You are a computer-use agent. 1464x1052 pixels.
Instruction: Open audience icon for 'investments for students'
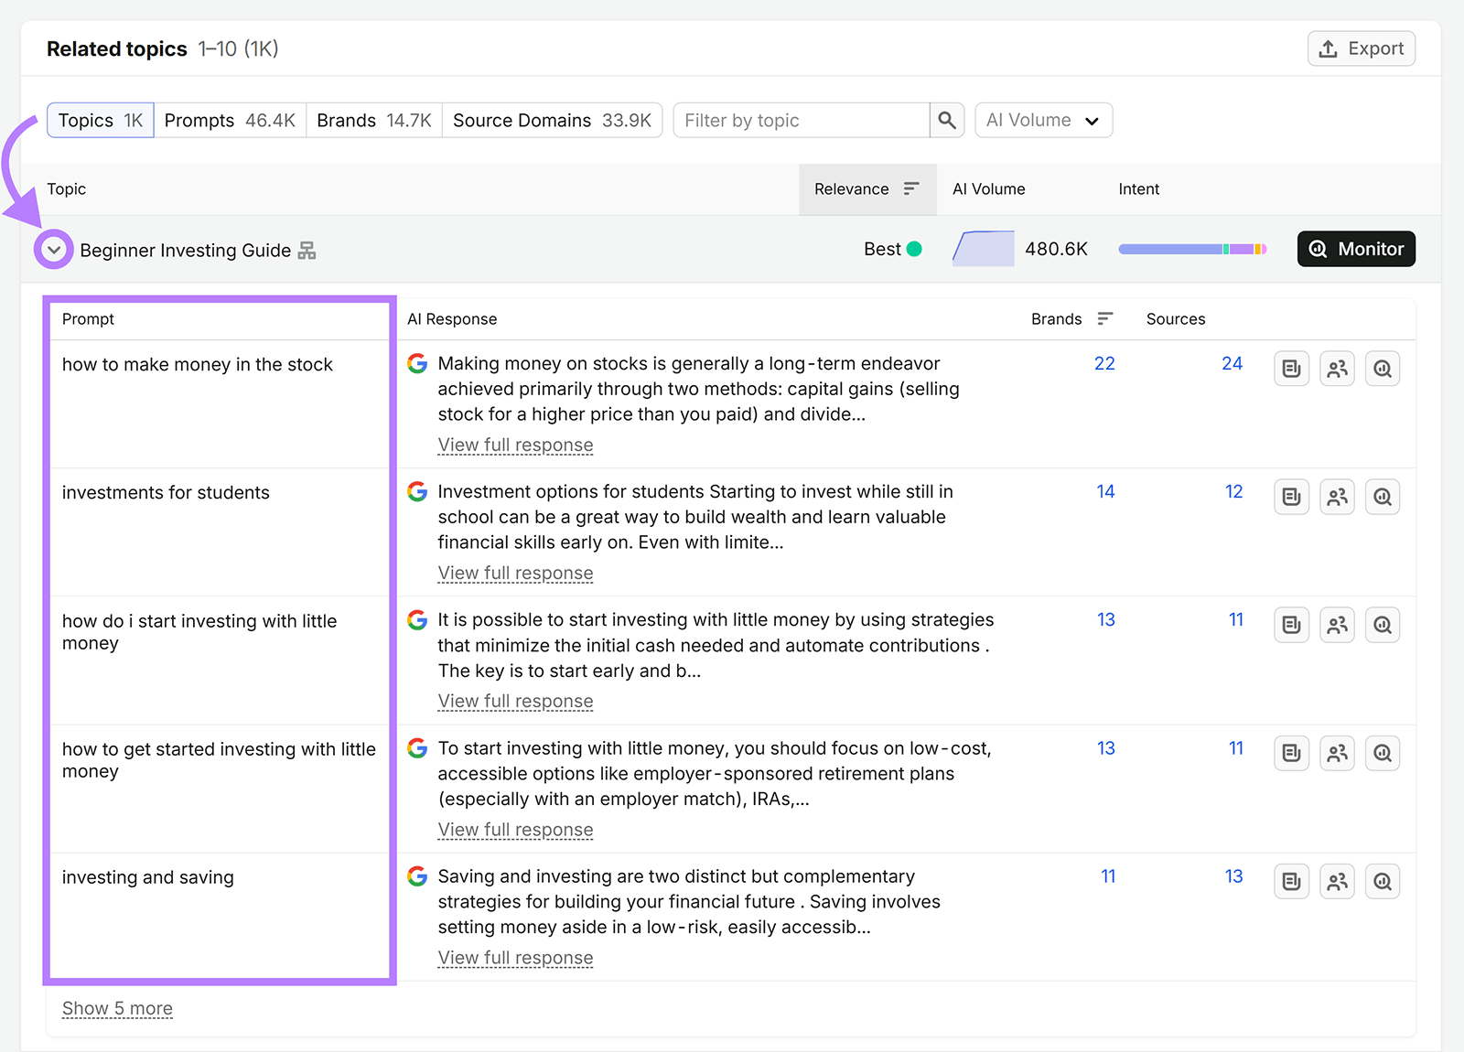point(1338,497)
